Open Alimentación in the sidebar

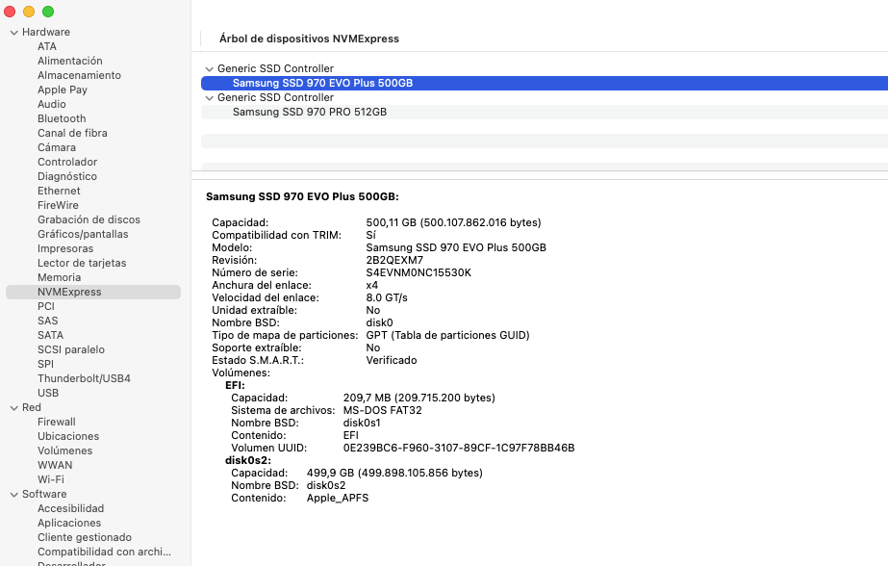(x=69, y=61)
